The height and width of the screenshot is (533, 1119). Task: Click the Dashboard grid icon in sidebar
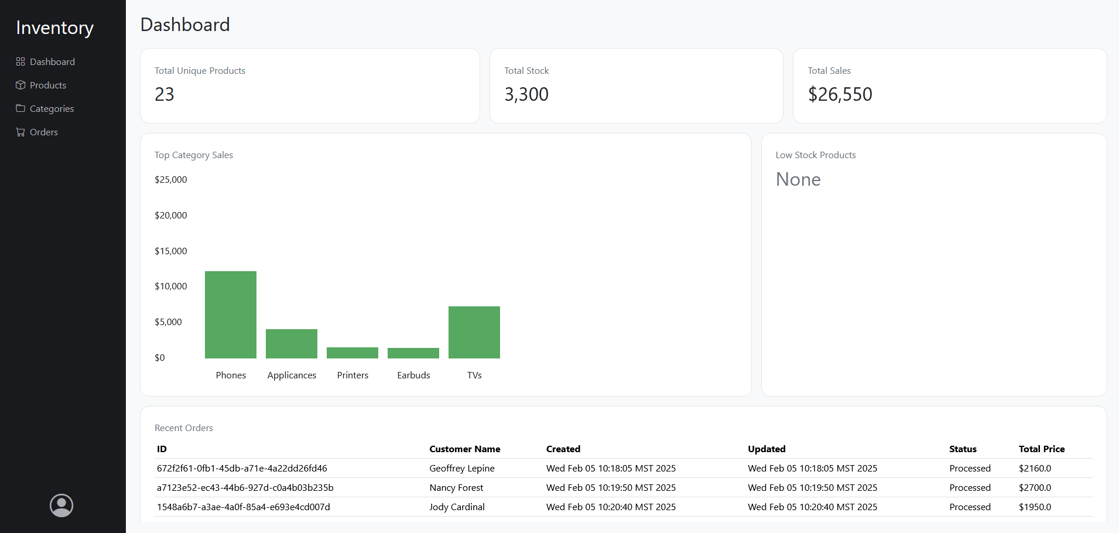tap(20, 61)
